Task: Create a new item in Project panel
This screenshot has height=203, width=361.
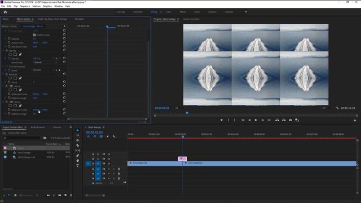Action: point(65,195)
